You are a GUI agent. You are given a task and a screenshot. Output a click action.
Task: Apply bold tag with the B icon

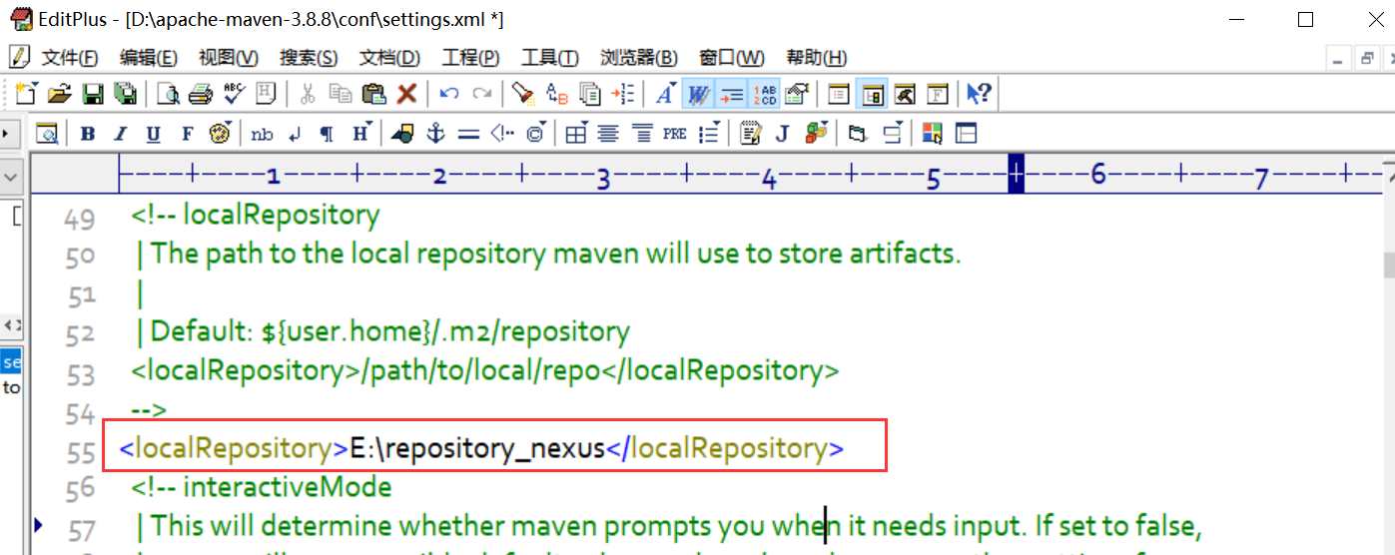tap(88, 133)
